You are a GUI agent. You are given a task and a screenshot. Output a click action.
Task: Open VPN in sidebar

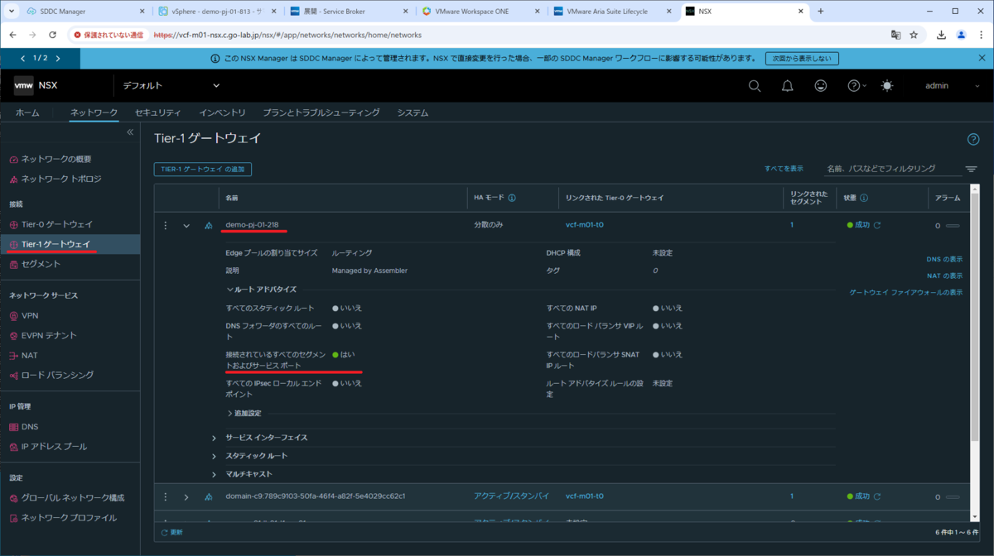pos(30,315)
